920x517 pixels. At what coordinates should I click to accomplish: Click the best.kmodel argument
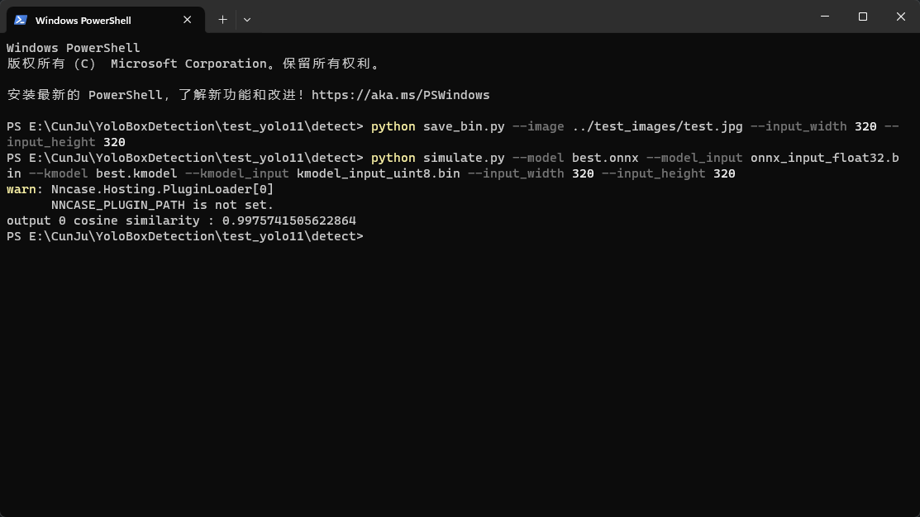click(136, 173)
